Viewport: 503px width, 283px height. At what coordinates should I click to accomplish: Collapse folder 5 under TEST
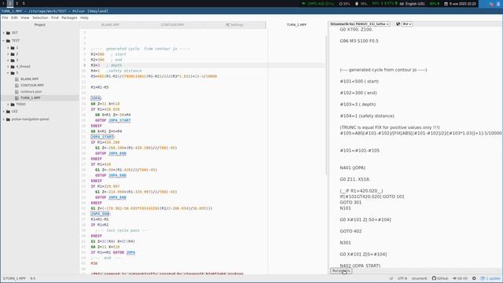tap(9, 73)
